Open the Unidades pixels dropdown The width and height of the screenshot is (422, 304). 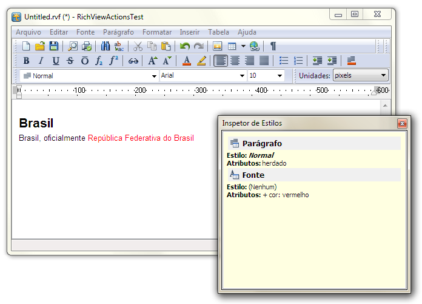click(x=383, y=76)
